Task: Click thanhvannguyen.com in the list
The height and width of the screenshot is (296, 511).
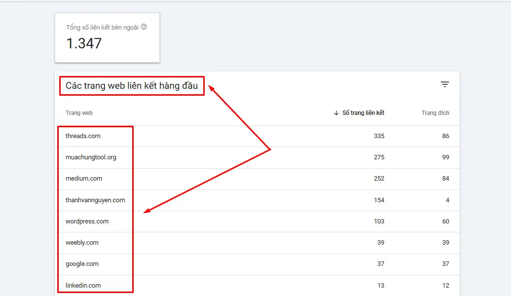Action: click(x=95, y=200)
